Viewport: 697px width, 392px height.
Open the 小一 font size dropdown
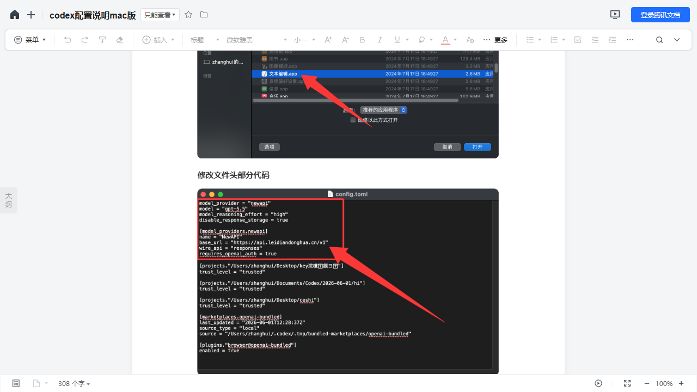click(x=304, y=40)
